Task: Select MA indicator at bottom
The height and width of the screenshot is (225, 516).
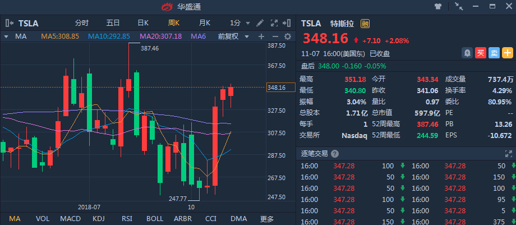Action: (x=15, y=218)
